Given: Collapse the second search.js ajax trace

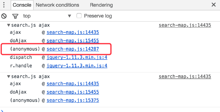Looking at the screenshot, I should point(9,77).
